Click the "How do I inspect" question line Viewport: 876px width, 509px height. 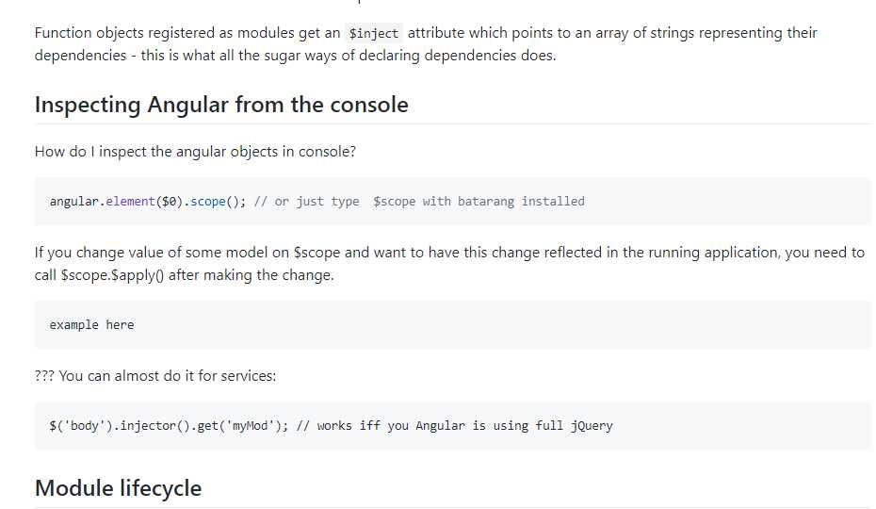pos(195,151)
